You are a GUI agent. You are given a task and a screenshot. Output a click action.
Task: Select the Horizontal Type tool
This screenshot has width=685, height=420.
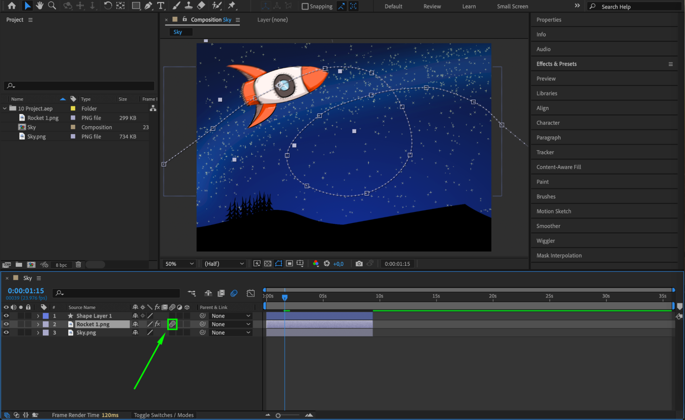(160, 5)
